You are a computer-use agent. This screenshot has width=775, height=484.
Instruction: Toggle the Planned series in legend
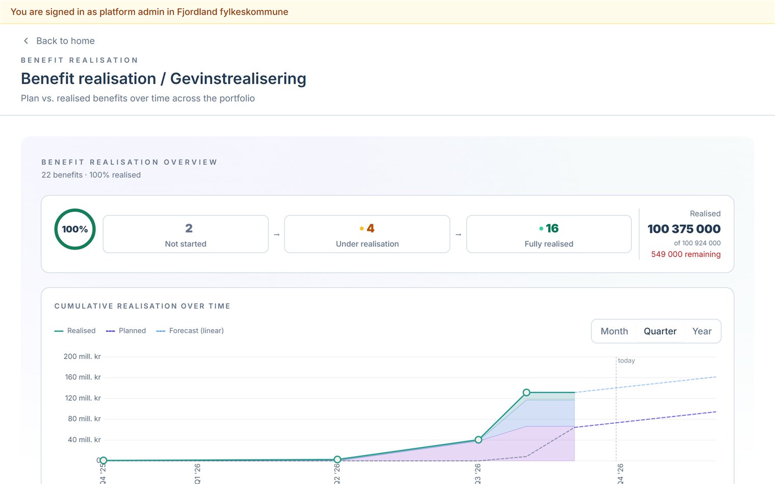coord(126,331)
